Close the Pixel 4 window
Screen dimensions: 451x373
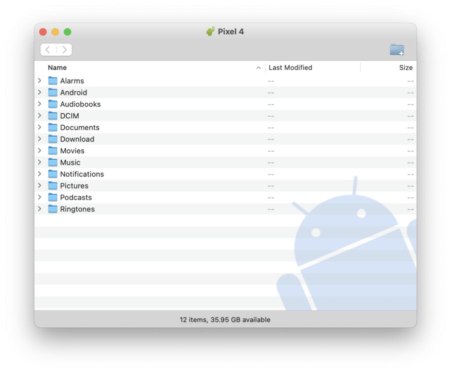(x=43, y=32)
